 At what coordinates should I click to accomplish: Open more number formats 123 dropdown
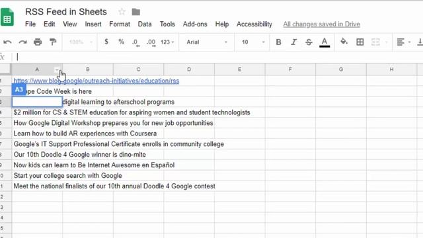[167, 42]
